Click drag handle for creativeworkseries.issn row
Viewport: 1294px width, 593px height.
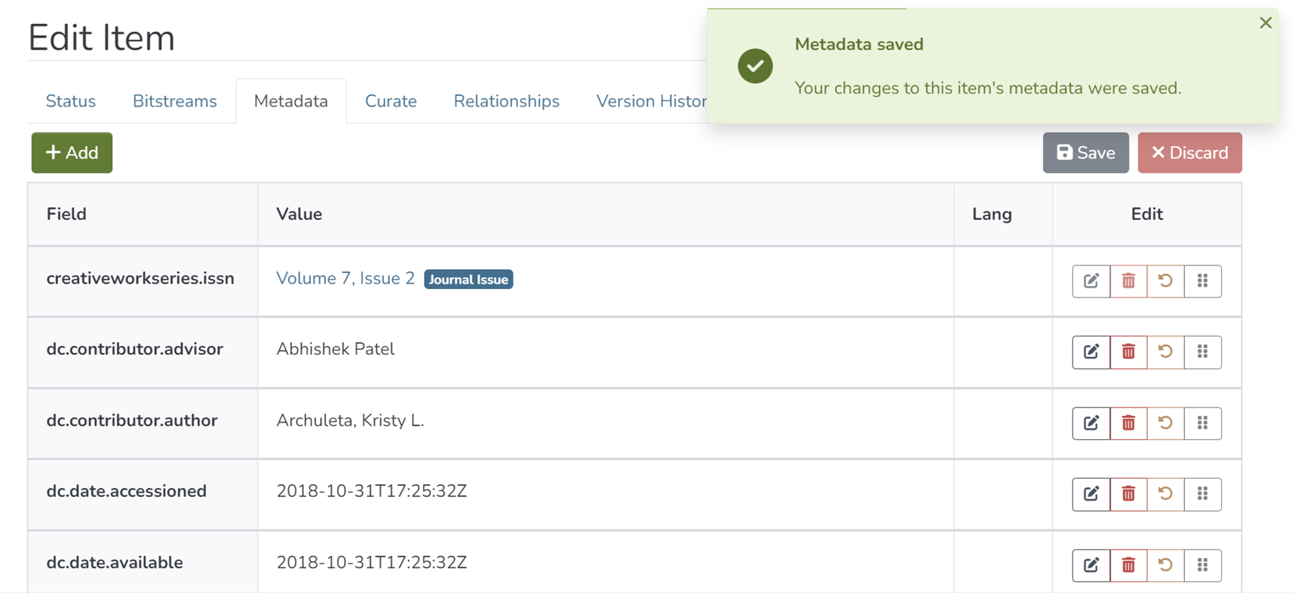pos(1202,281)
